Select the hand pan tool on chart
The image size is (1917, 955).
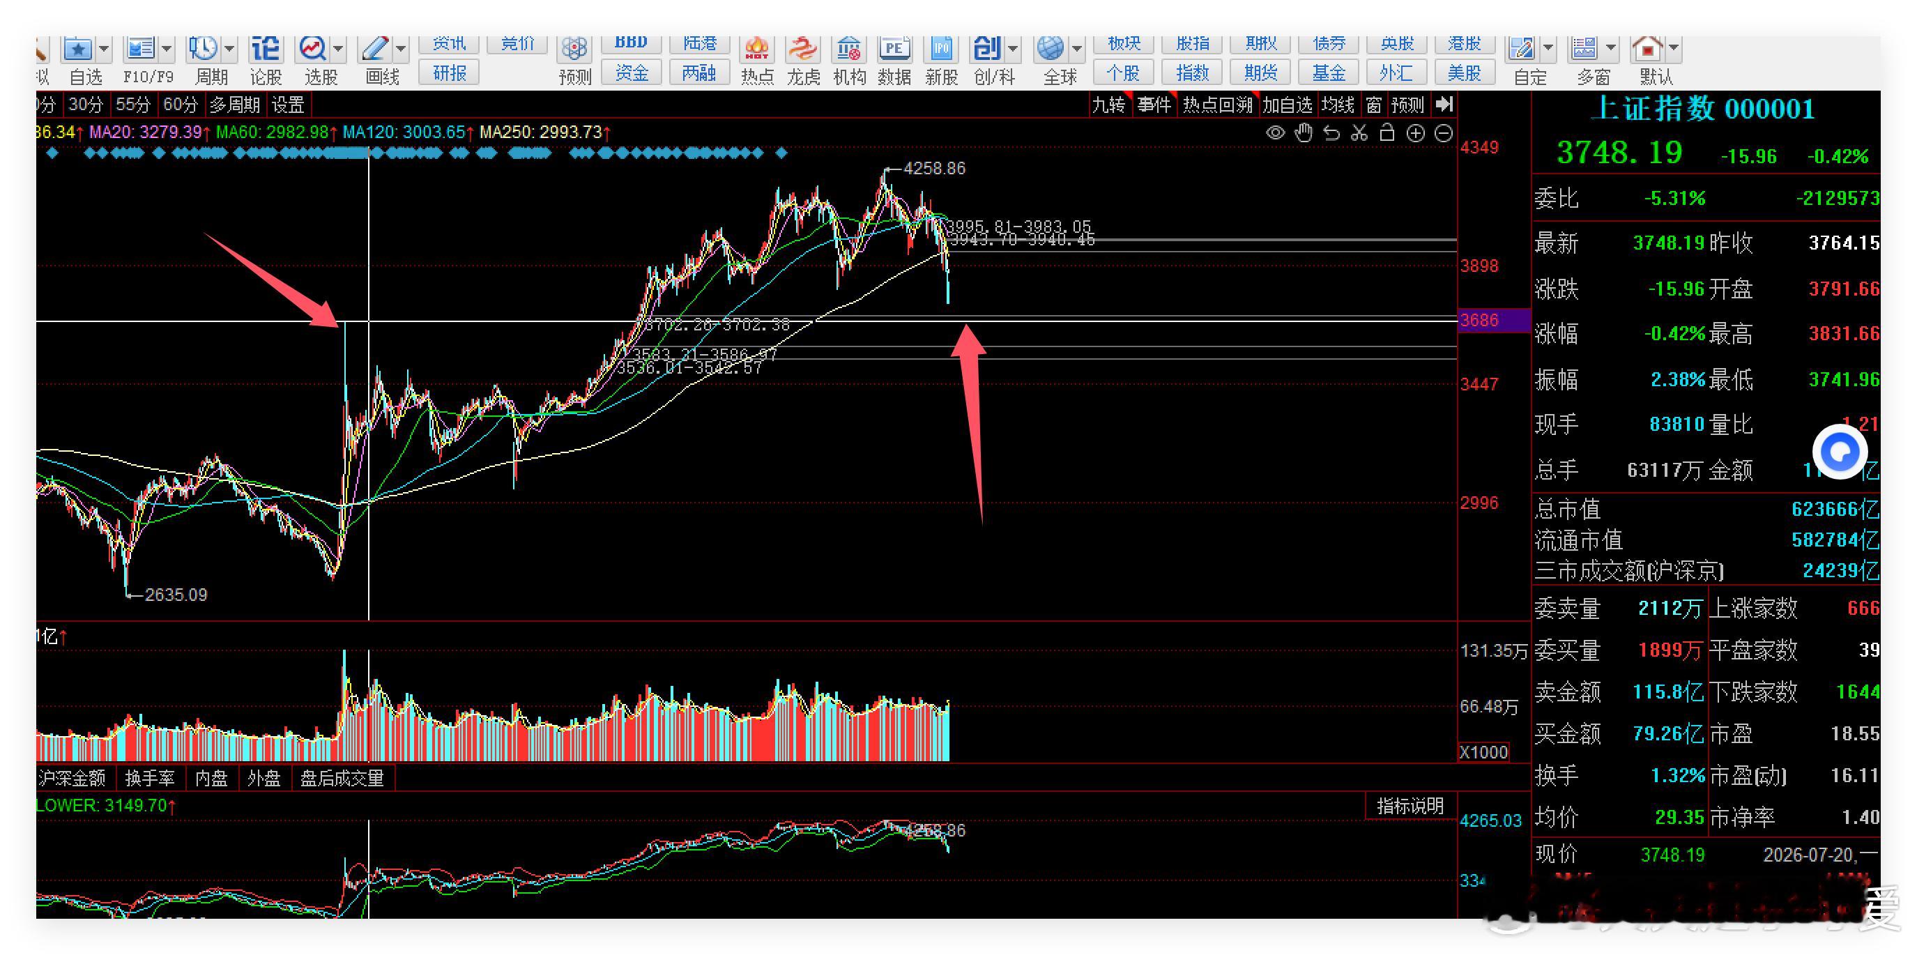tap(1303, 133)
